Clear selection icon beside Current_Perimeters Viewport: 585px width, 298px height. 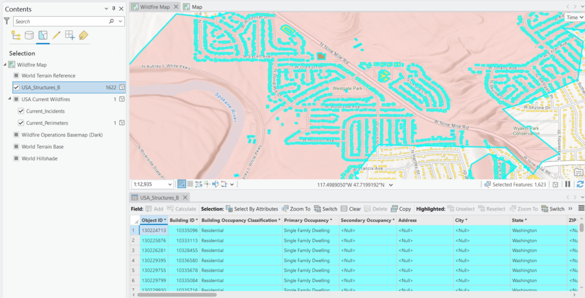[122, 123]
